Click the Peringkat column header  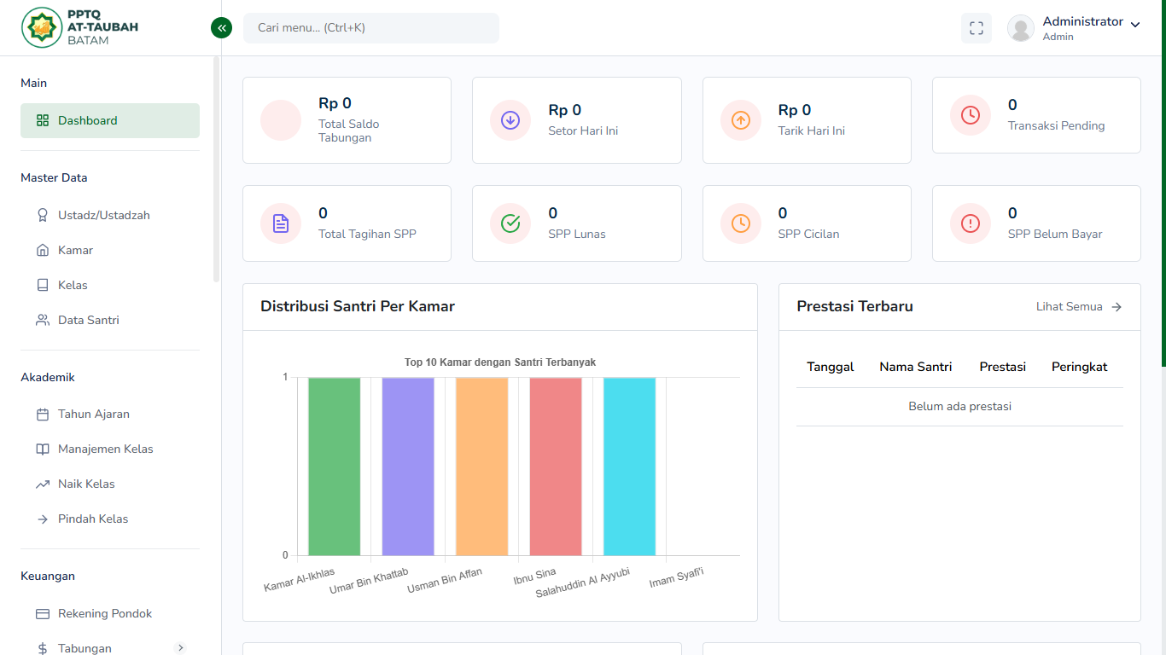coord(1080,367)
